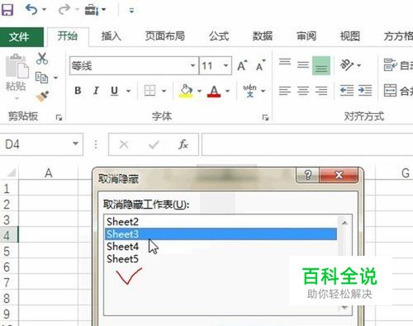Open the 数据 tab

coord(263,36)
